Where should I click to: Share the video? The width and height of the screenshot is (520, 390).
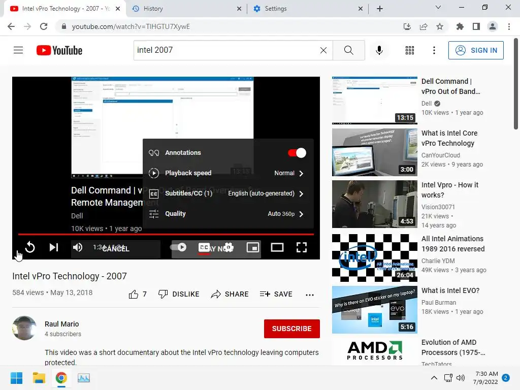(230, 294)
